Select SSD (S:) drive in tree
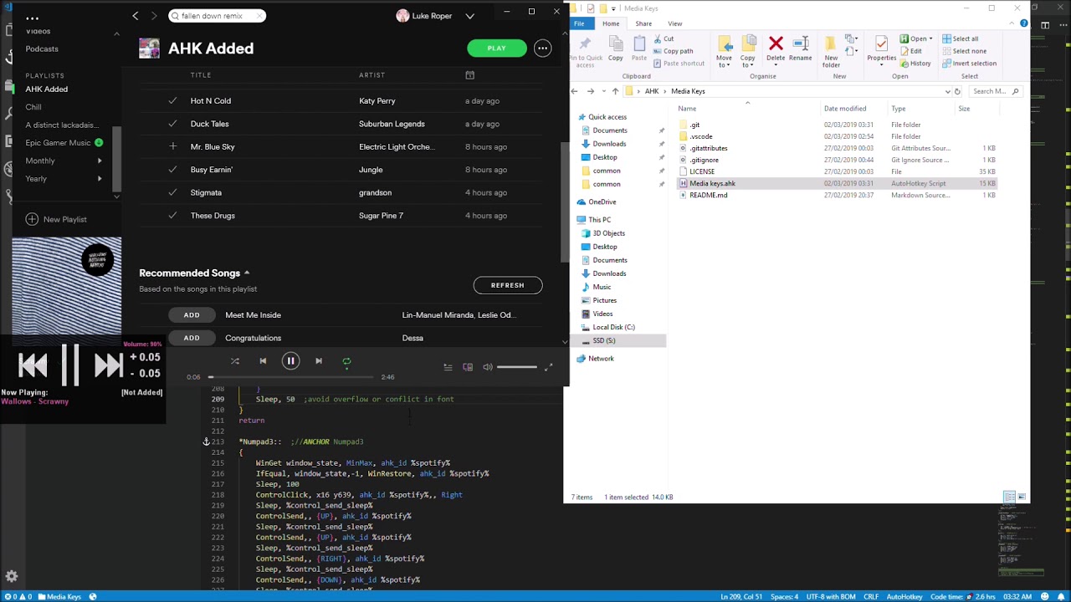The height and width of the screenshot is (602, 1071). tap(604, 340)
